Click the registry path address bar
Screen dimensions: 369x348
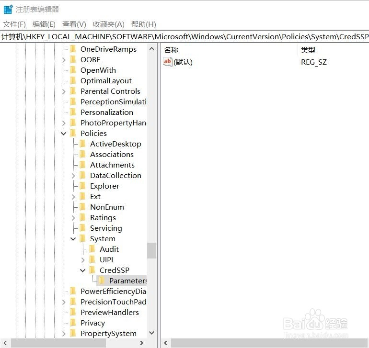pos(184,37)
